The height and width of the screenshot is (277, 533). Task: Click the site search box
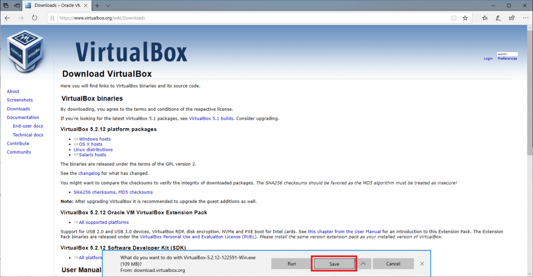[x=507, y=54]
